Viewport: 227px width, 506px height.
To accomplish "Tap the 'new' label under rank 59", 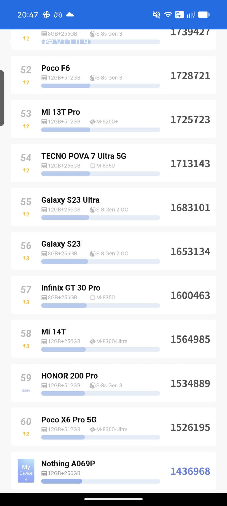I will (26, 390).
